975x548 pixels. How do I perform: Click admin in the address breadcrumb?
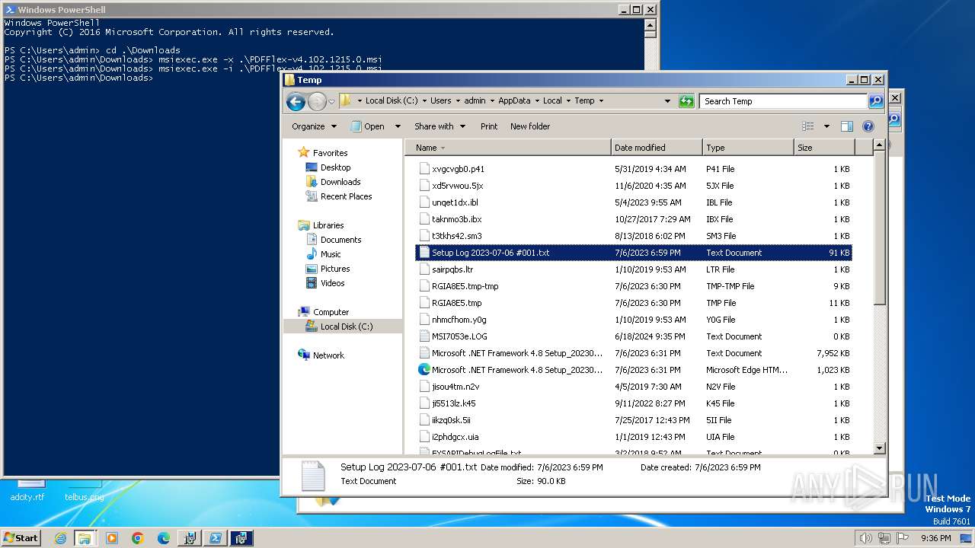pos(475,100)
